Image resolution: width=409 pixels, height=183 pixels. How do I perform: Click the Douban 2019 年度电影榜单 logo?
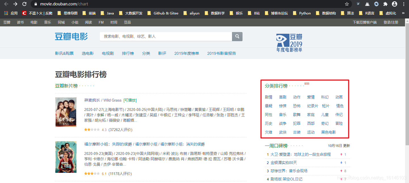pos(289,43)
